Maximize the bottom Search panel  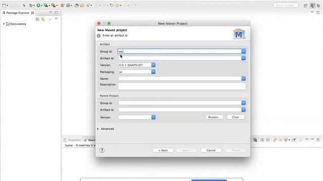coord(318,140)
